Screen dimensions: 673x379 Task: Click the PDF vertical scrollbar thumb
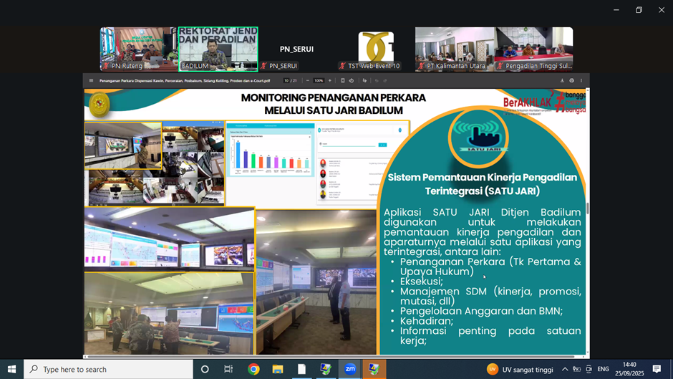click(x=588, y=208)
